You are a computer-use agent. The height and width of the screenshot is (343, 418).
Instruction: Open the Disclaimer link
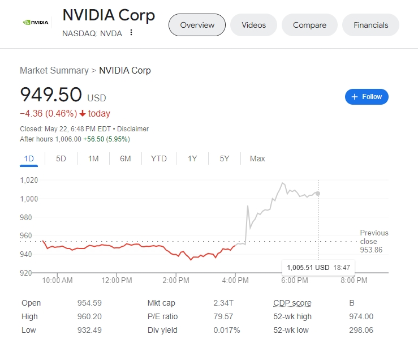pos(133,129)
